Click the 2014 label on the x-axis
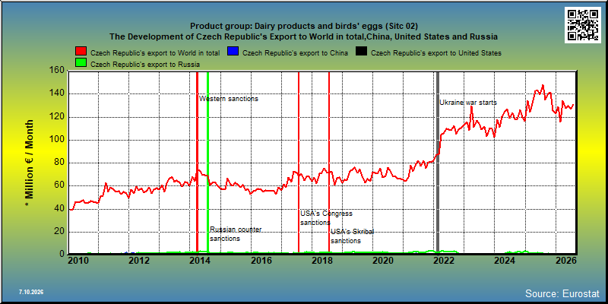 (199, 261)
